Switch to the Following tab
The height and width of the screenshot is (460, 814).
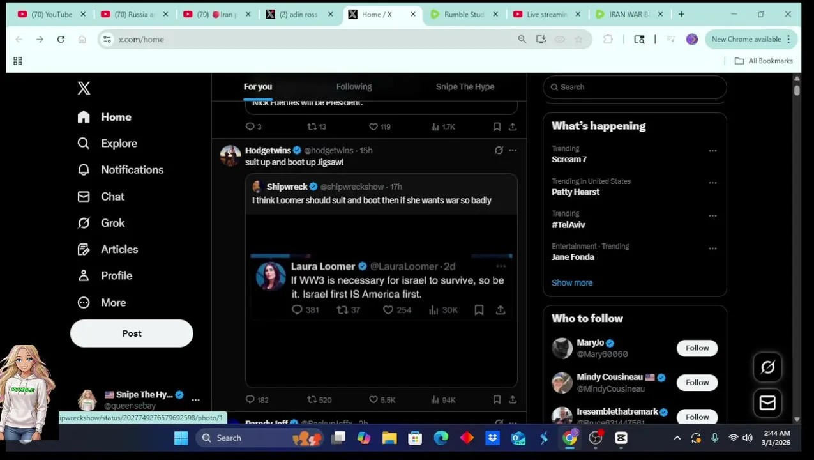tap(354, 87)
